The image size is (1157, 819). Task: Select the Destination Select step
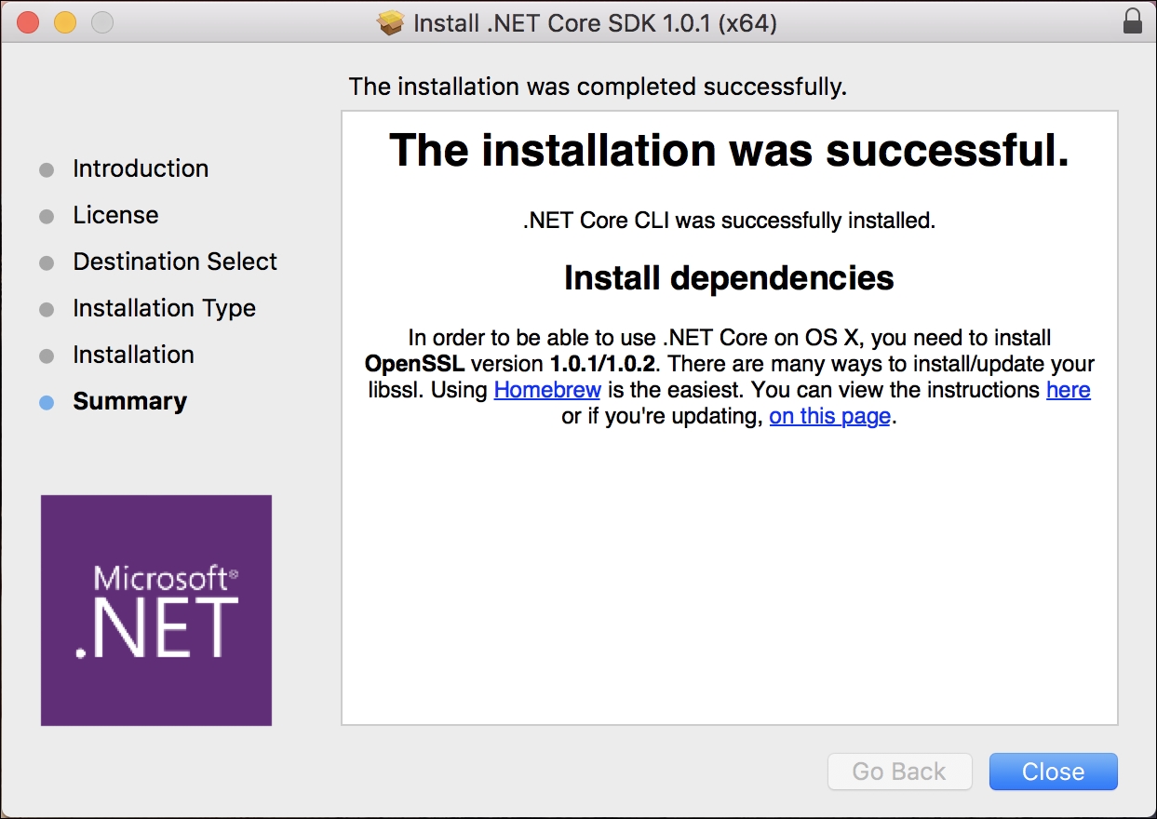[175, 262]
